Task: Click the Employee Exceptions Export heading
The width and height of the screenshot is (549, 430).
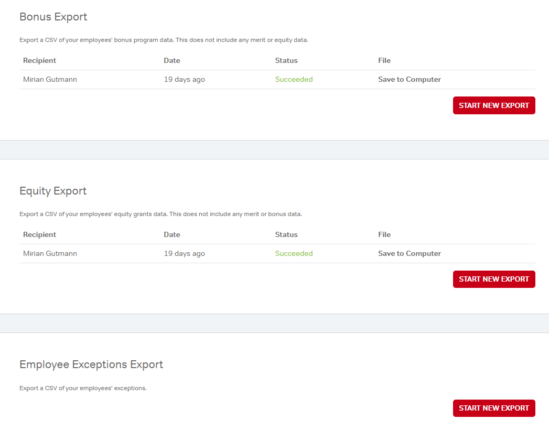Action: tap(91, 364)
